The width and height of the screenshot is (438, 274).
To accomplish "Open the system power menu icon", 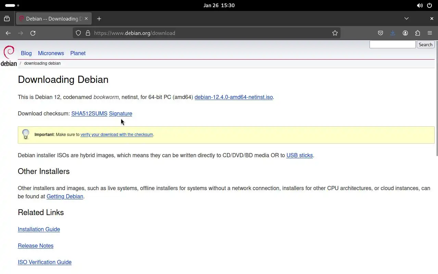I will coord(429,5).
